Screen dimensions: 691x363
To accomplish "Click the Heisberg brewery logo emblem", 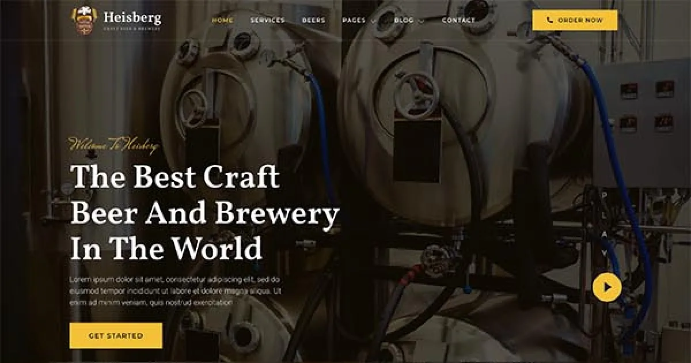I will (x=84, y=20).
